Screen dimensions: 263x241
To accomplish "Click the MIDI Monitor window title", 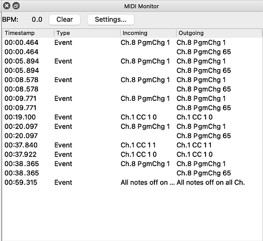I will click(x=141, y=6).
